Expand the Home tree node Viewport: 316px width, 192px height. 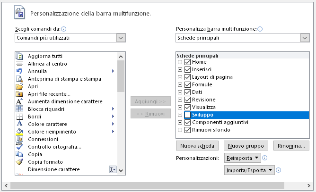(x=180, y=62)
